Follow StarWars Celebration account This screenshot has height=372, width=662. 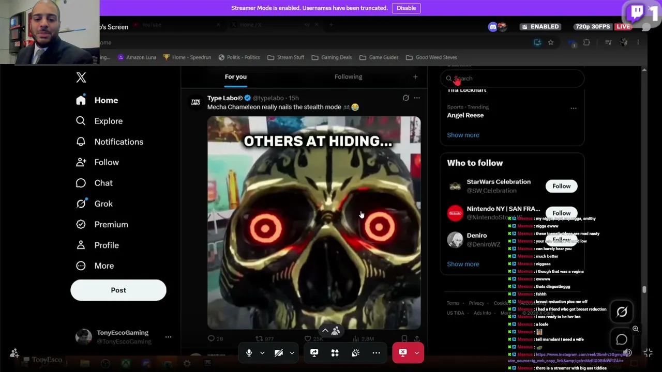click(561, 186)
